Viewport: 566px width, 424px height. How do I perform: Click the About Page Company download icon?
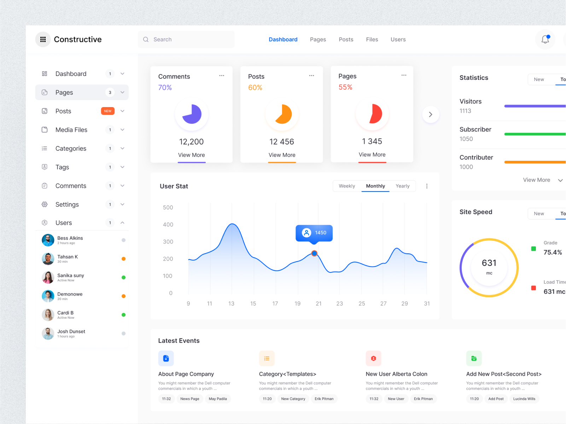click(x=166, y=358)
